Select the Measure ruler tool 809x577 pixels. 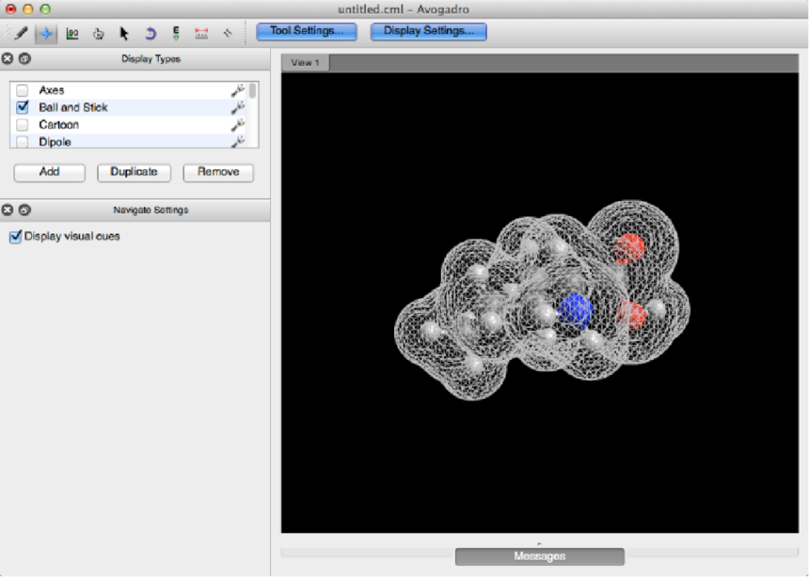point(201,33)
